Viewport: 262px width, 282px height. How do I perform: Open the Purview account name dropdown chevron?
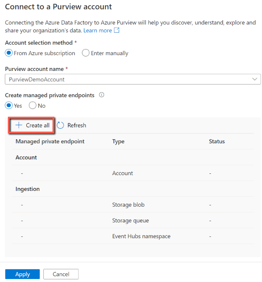point(255,79)
